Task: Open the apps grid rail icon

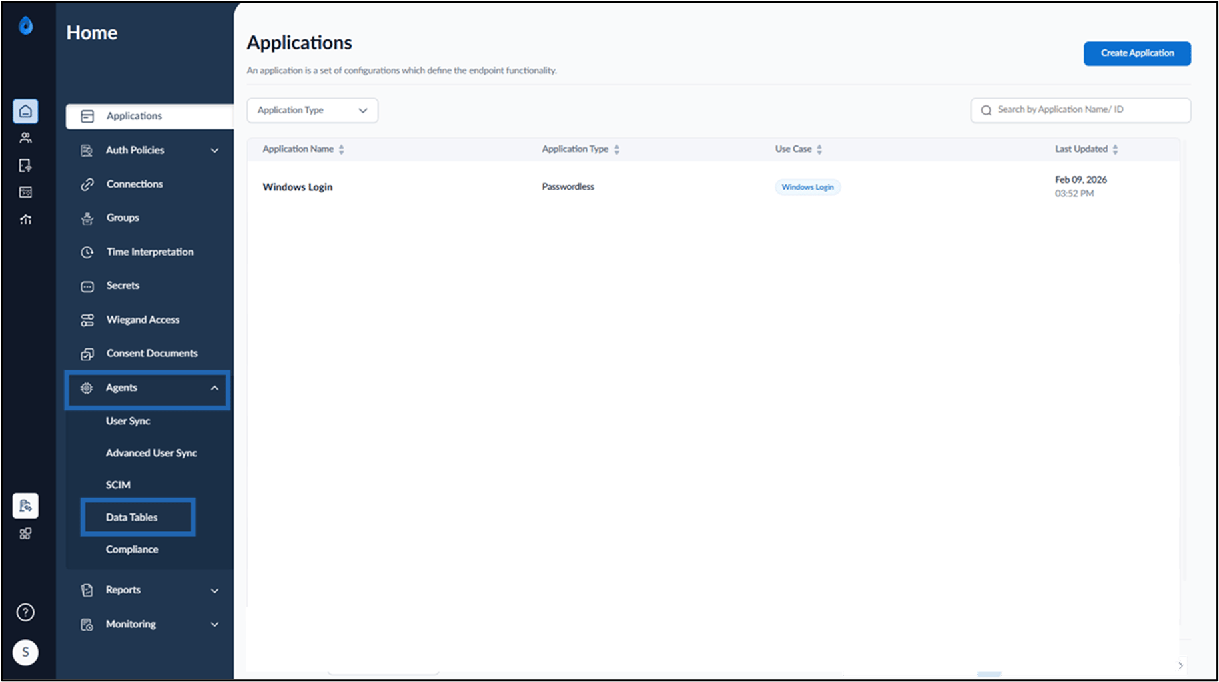Action: click(x=25, y=533)
